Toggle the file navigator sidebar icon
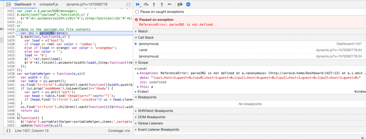 8,4
